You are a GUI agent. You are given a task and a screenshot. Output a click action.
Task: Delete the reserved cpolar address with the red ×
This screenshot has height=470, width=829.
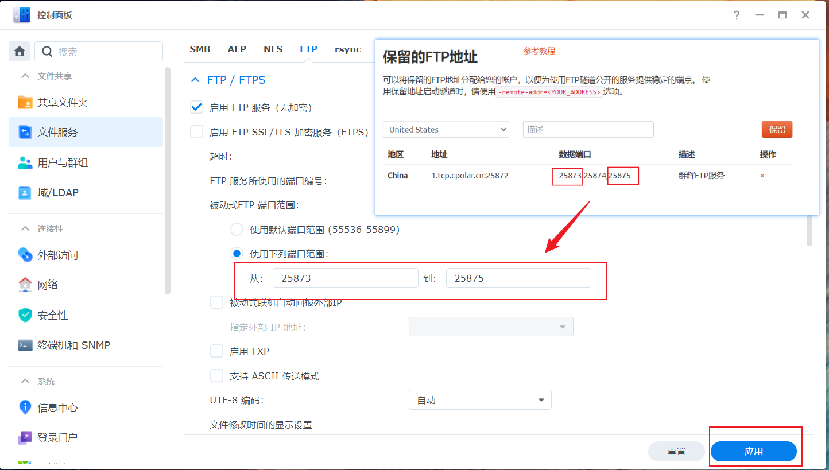coord(762,176)
